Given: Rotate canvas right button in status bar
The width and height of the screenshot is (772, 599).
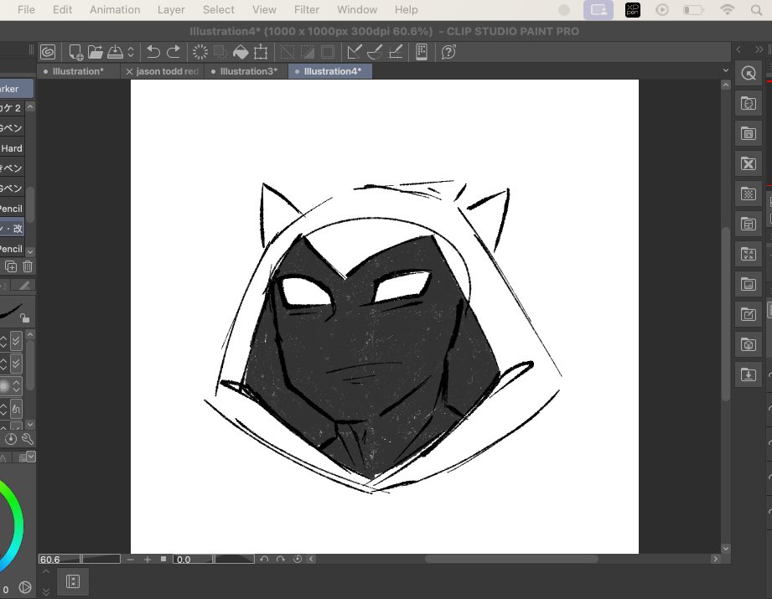Looking at the screenshot, I should (281, 559).
